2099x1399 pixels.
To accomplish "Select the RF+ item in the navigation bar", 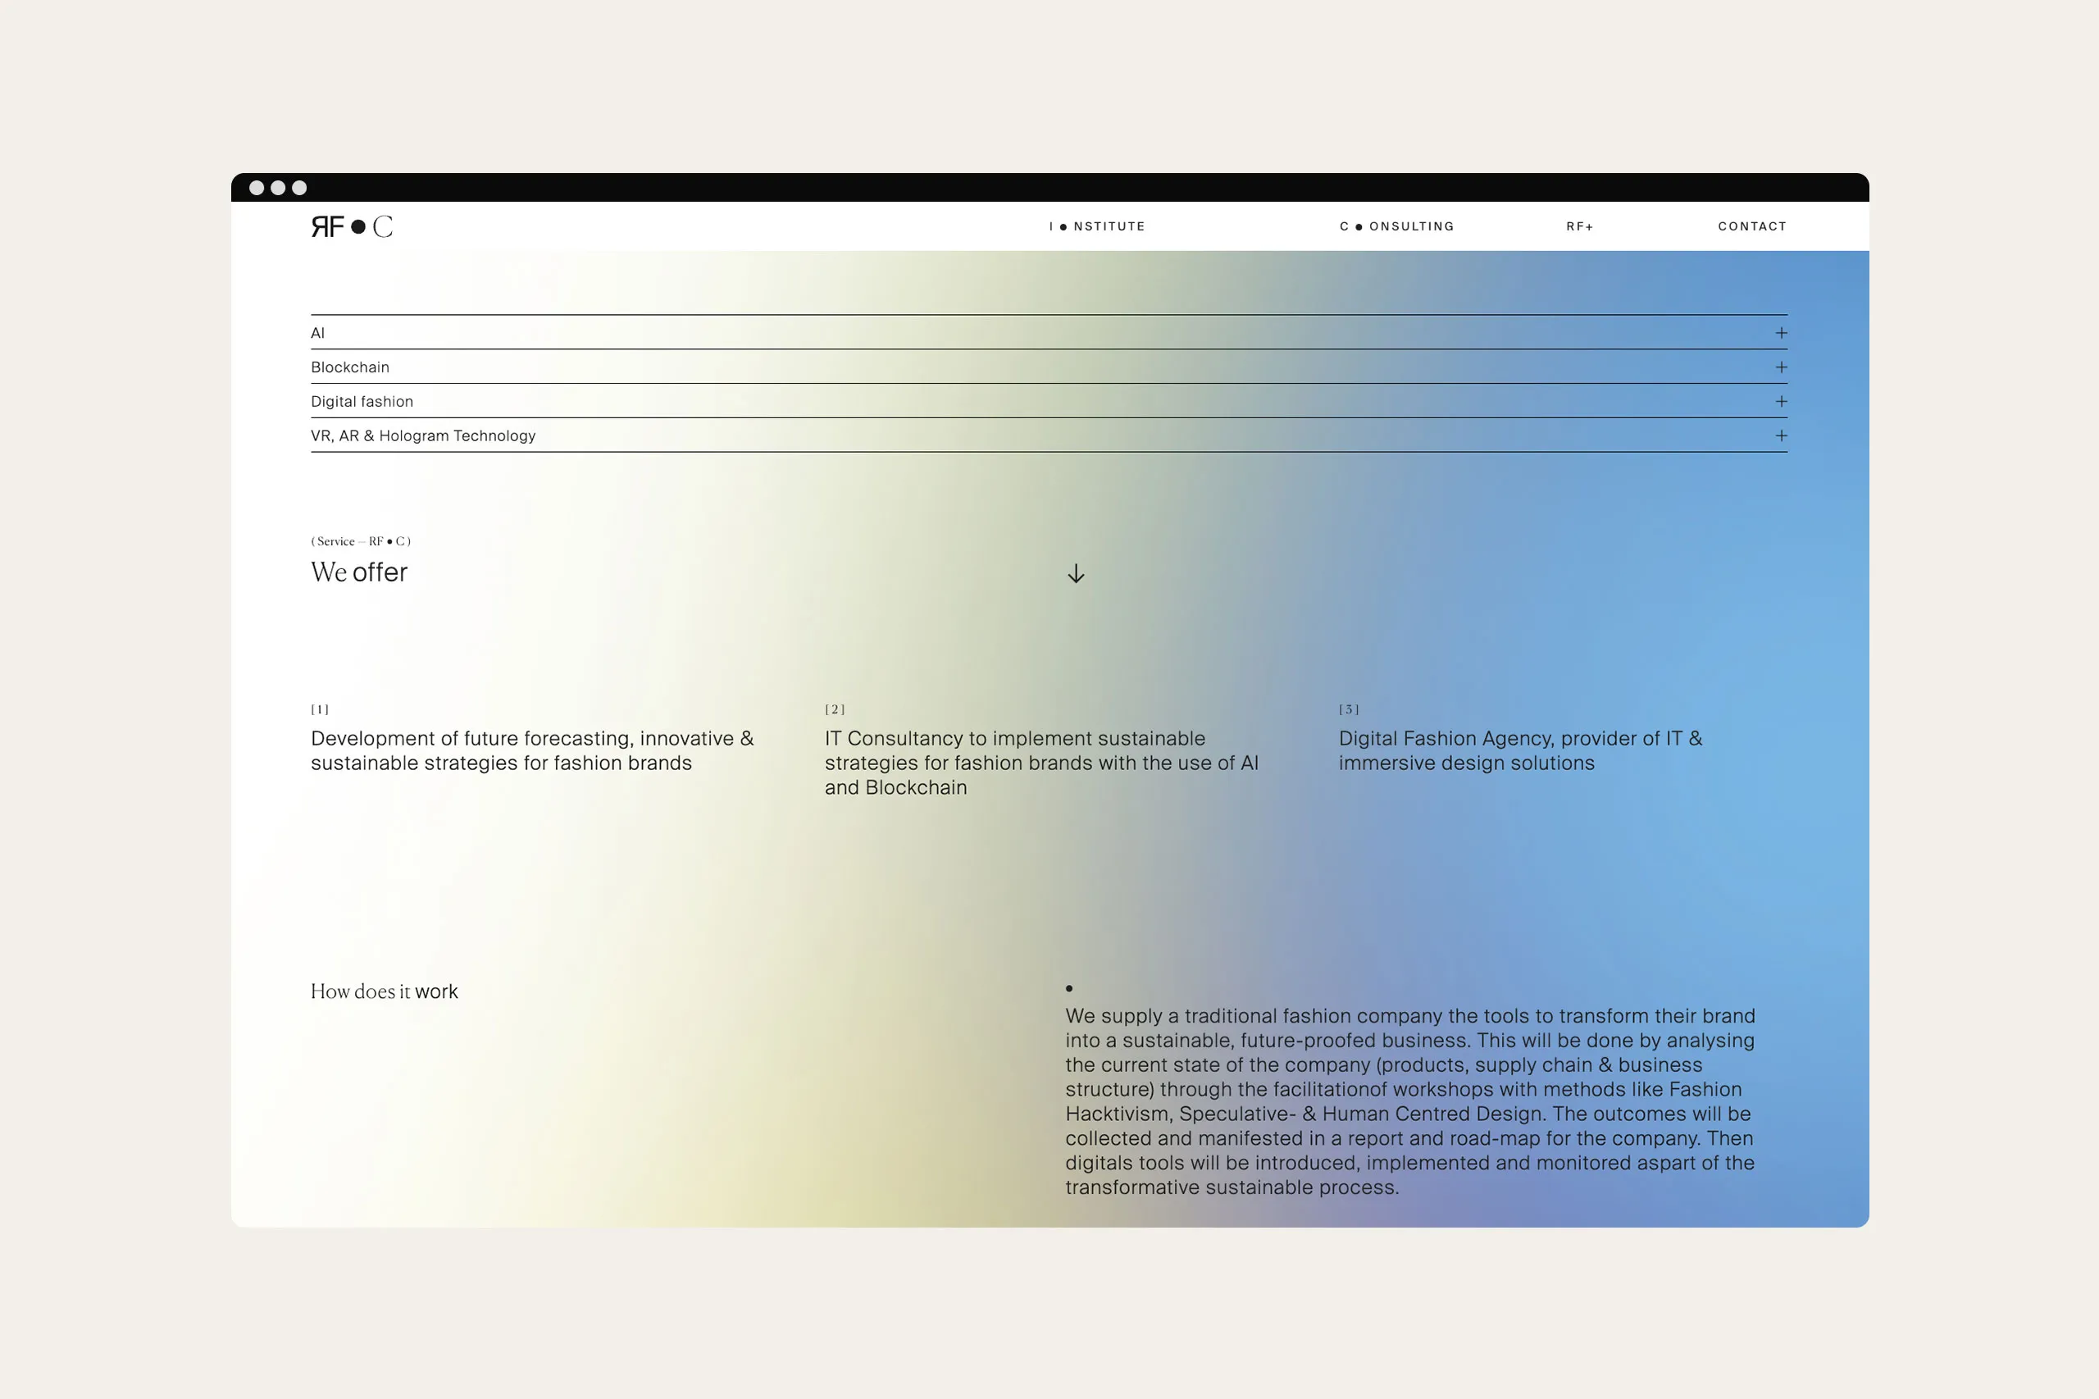I will pyautogui.click(x=1581, y=226).
